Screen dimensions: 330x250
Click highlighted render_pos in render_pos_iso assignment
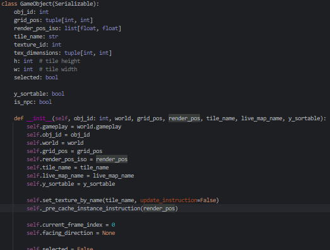[x=112, y=159]
